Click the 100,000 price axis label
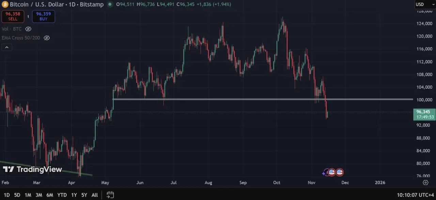Image resolution: width=436 pixels, height=200 pixels. click(424, 100)
